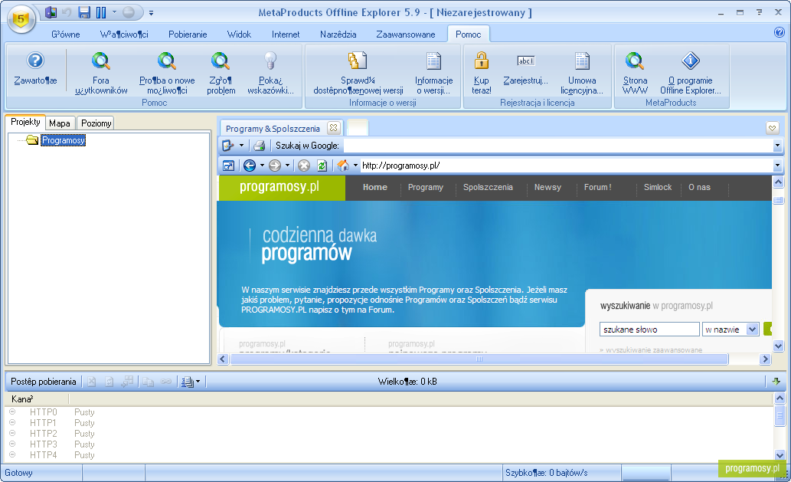
Task: Click the Programy link in website navigation
Action: tap(425, 187)
